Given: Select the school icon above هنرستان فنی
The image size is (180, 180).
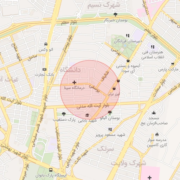Looking at the screenshot, I should 153,47.
